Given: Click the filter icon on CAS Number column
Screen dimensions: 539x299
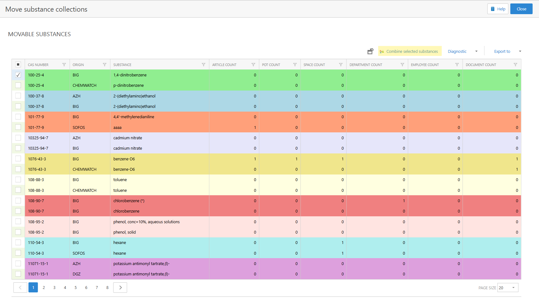Looking at the screenshot, I should pyautogui.click(x=64, y=65).
